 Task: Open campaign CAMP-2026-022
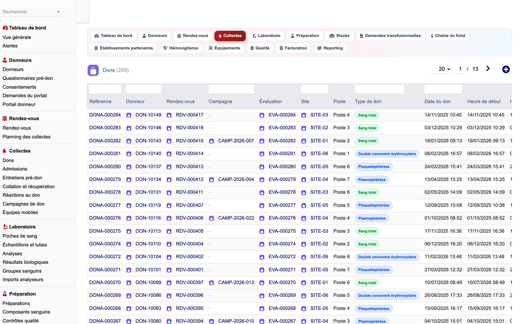pyautogui.click(x=236, y=218)
